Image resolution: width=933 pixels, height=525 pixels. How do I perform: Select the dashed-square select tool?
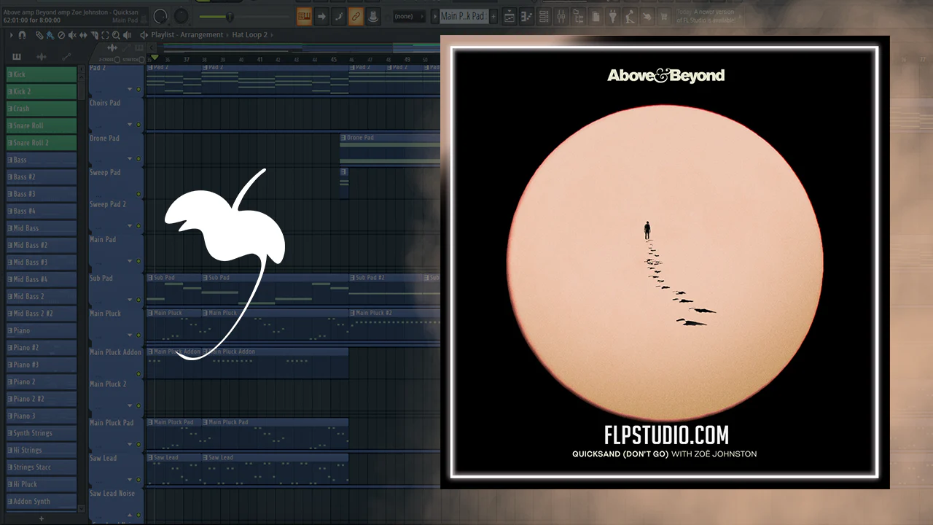click(105, 35)
